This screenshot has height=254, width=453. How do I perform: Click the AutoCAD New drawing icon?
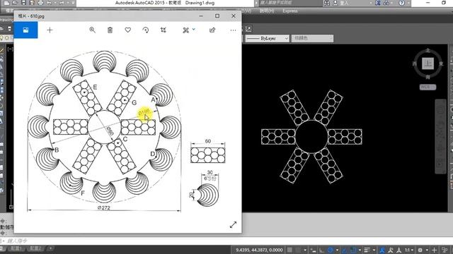6,3
